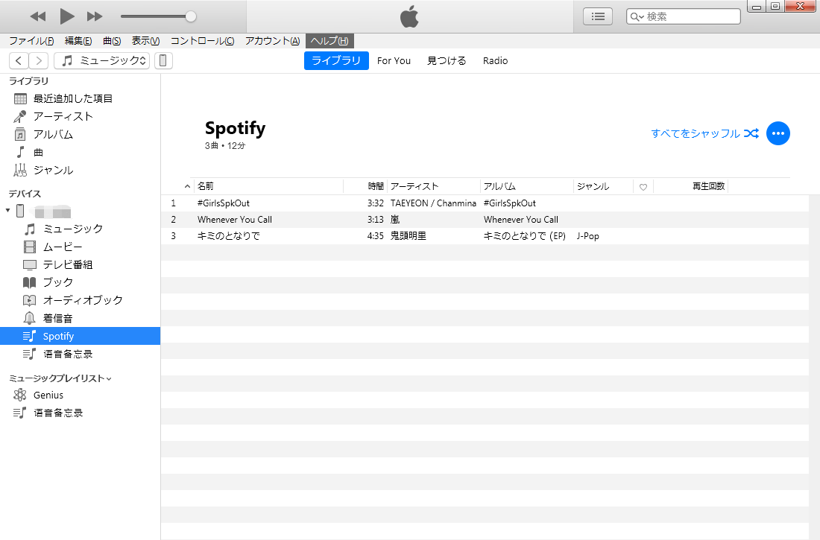Switch to the Radio tab
Viewport: 820px width, 540px height.
pos(495,60)
